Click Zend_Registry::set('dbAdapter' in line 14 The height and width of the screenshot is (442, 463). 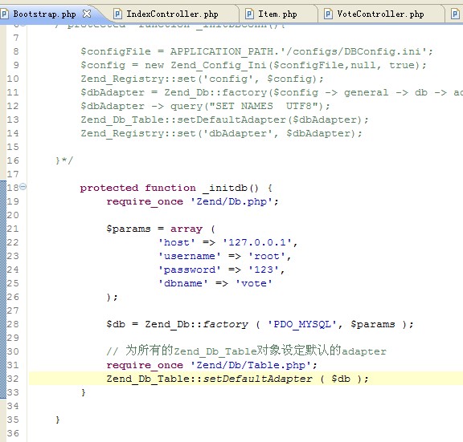click(177, 133)
